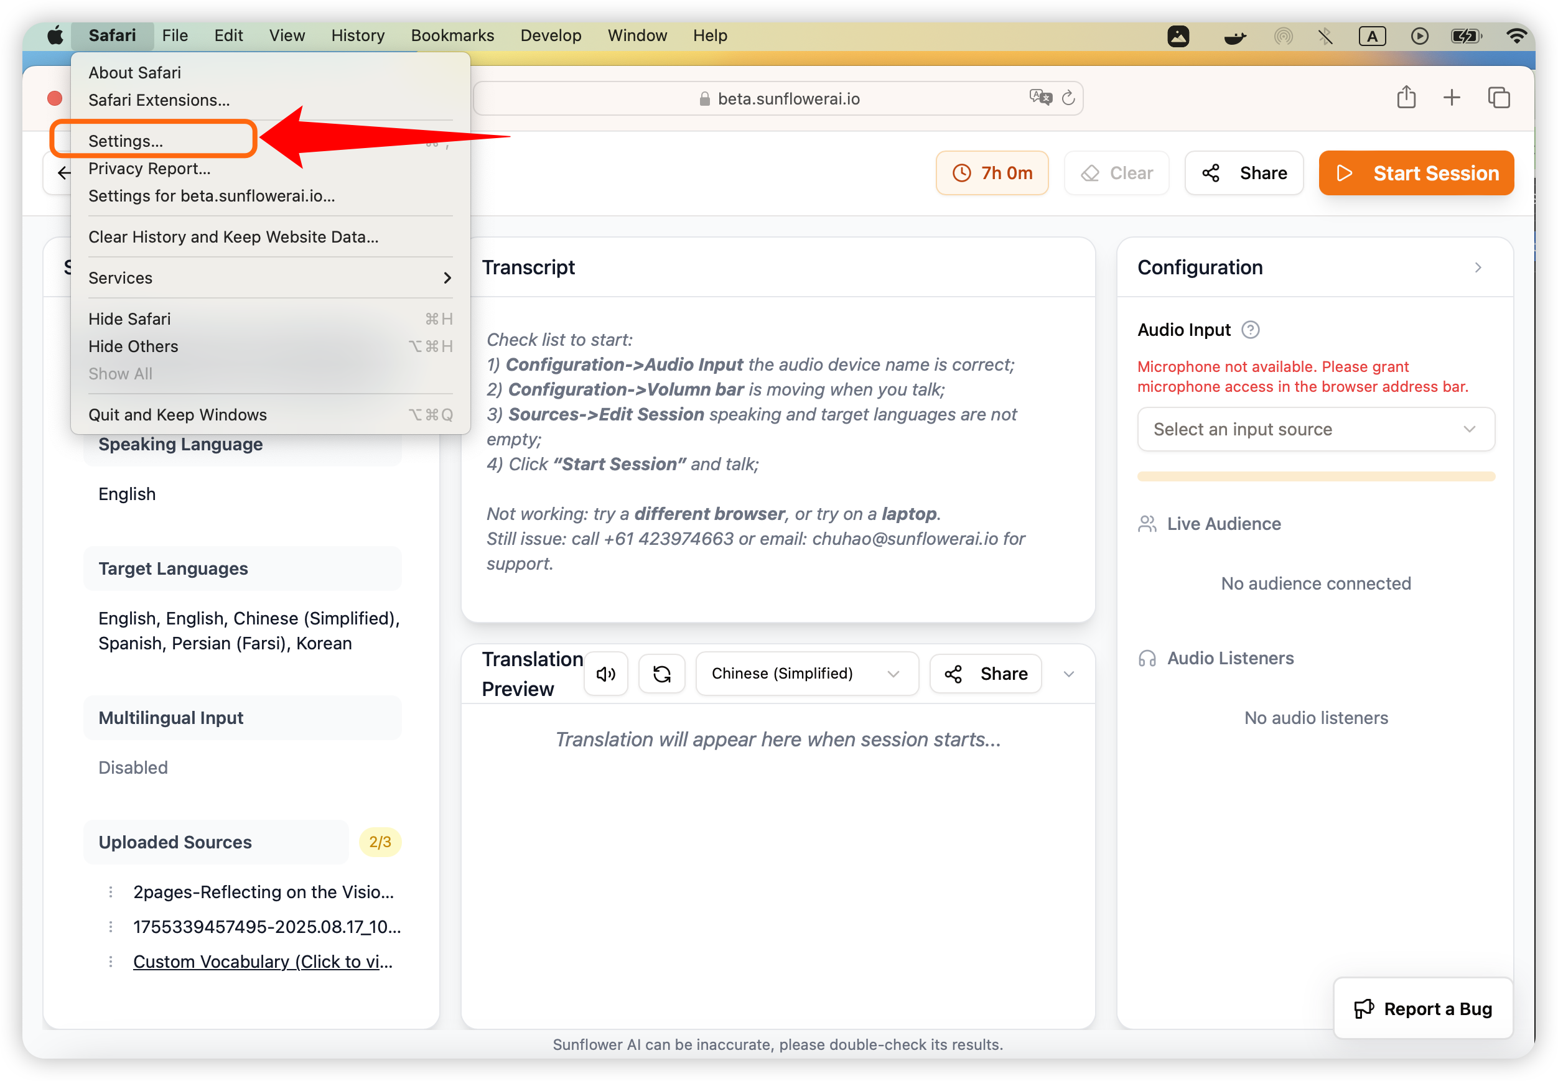Click the back arrow above the sidebar
The image size is (1558, 1081).
point(63,173)
